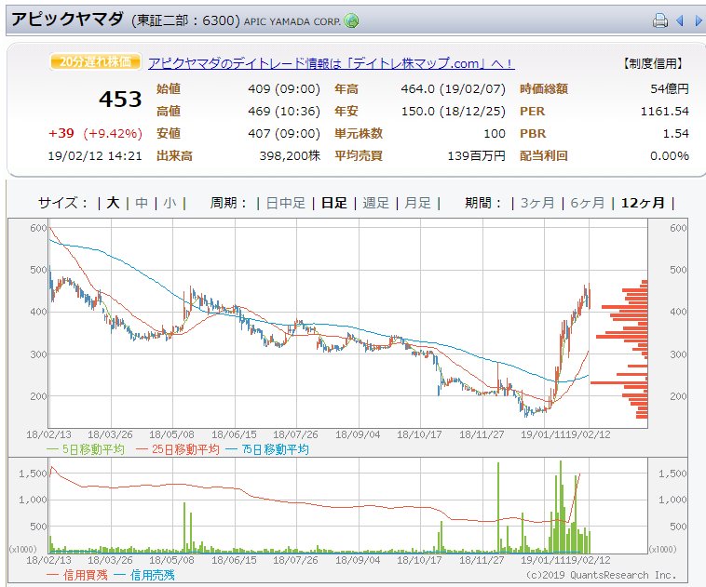Switch cycle to 日足
Viewport: 706px width, 587px height.
[334, 203]
